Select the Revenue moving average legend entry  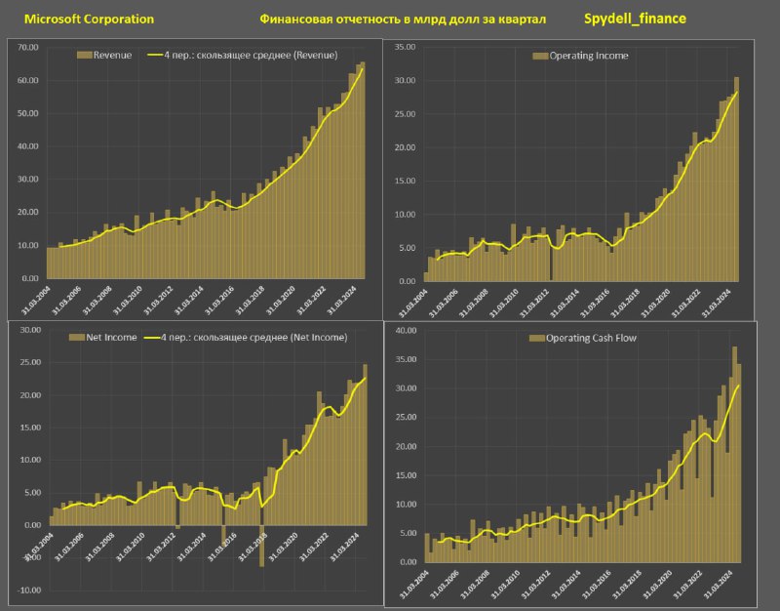(x=243, y=55)
